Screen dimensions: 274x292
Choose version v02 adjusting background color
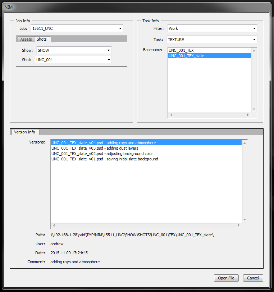102,154
